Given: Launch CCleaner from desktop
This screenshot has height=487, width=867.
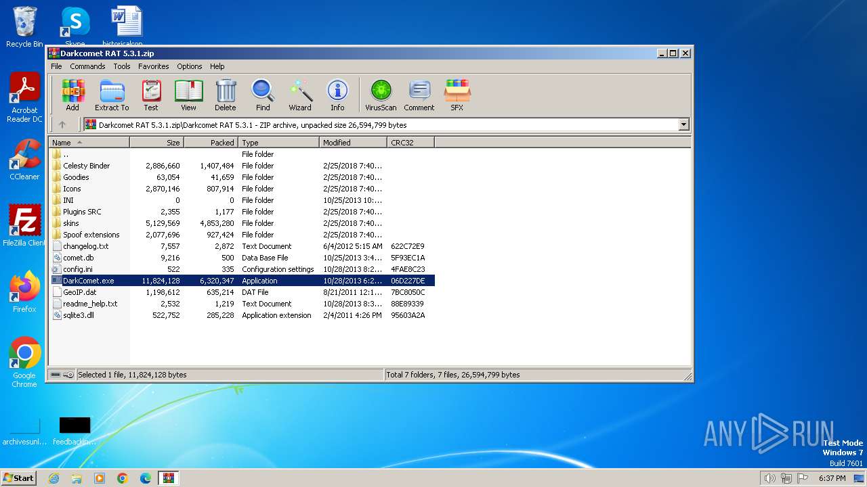Looking at the screenshot, I should [24, 160].
